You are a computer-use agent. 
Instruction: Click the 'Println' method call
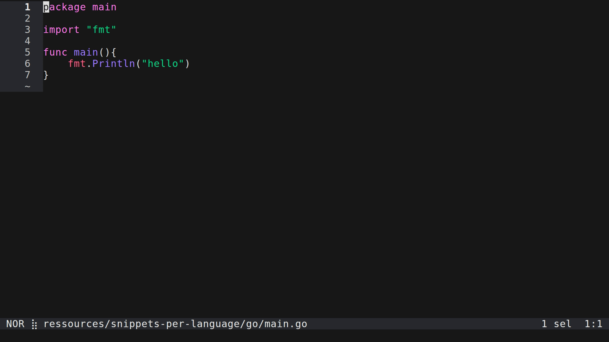pyautogui.click(x=114, y=64)
